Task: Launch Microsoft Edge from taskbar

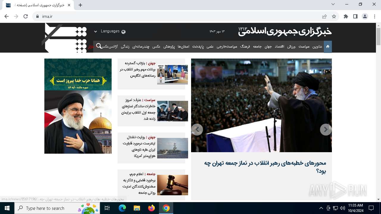Action: [x=122, y=208]
